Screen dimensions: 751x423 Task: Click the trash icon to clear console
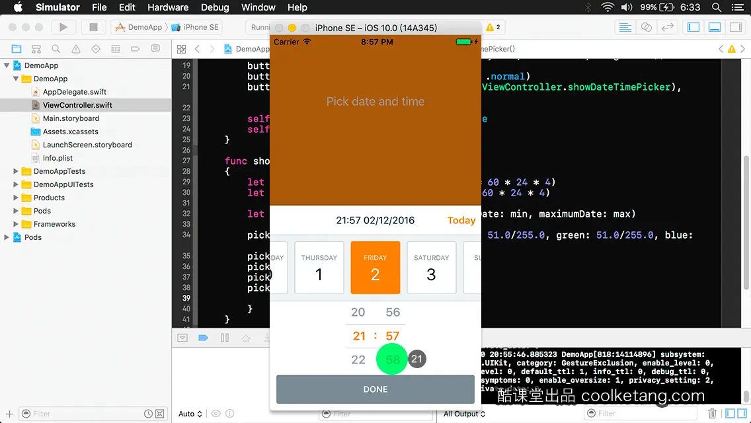pyautogui.click(x=712, y=414)
